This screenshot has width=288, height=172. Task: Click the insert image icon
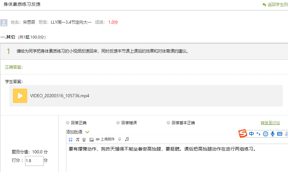pos(91,140)
